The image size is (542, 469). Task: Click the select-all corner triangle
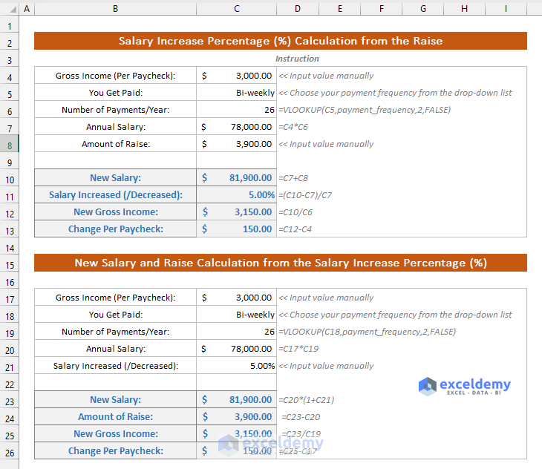point(13,10)
